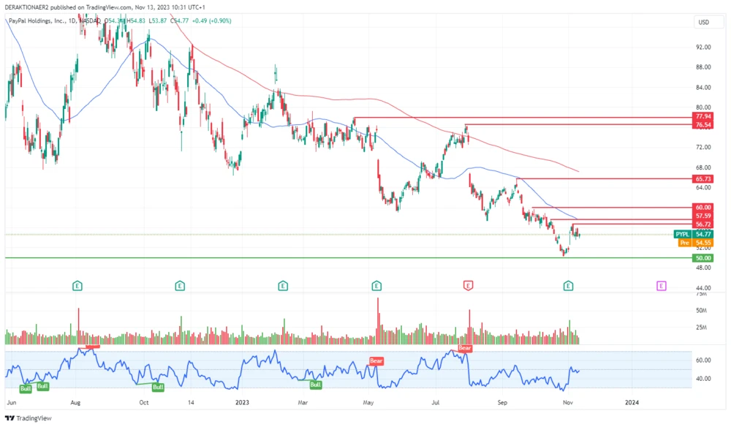Click the 56.72 price level label

pyautogui.click(x=702, y=224)
